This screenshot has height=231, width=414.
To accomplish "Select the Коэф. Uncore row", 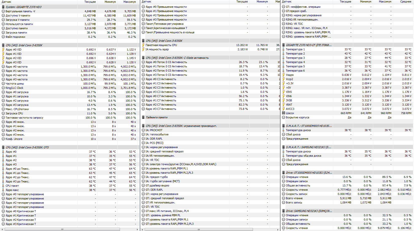I will pyautogui.click(x=70, y=139).
